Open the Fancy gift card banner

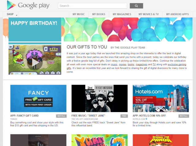click(38, 98)
